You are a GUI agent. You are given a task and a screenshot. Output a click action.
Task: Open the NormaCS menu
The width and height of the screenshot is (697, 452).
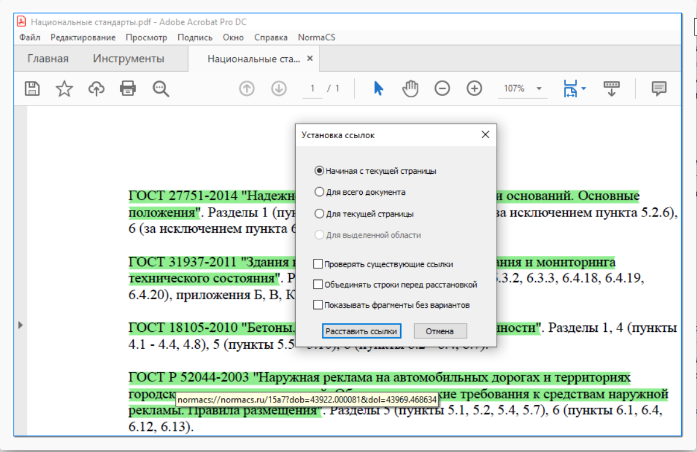pyautogui.click(x=316, y=37)
